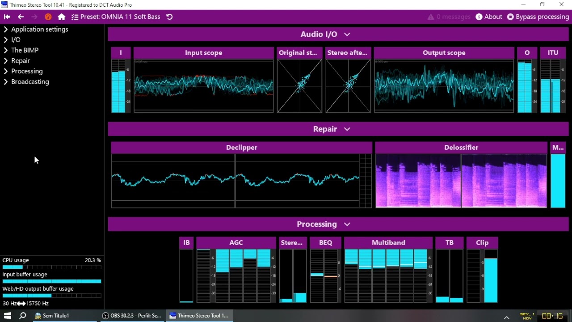Viewport: 572px width, 322px height.
Task: Click the M... meter header in Repair
Action: click(x=558, y=148)
